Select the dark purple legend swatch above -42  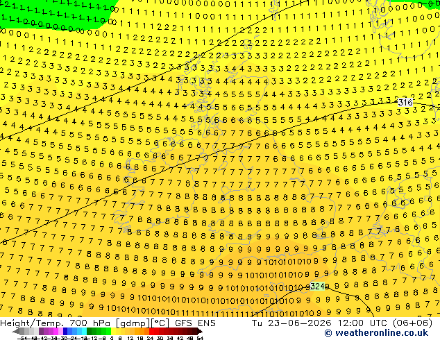(x=41, y=331)
